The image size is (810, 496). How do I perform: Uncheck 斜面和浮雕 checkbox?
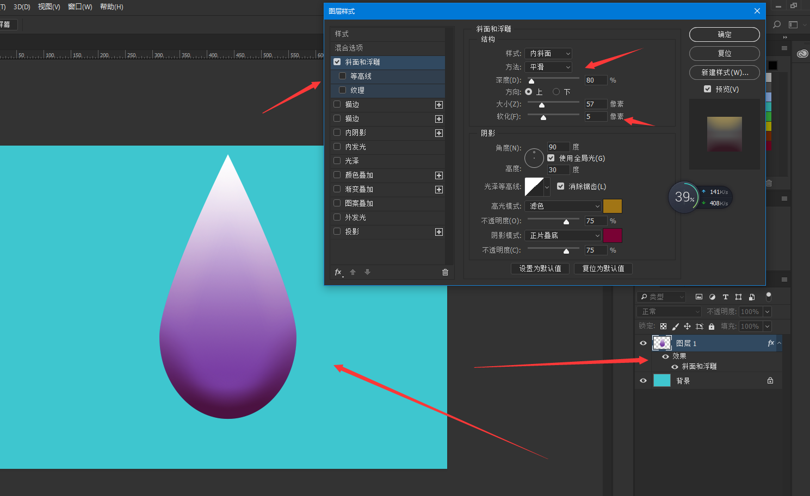point(337,62)
